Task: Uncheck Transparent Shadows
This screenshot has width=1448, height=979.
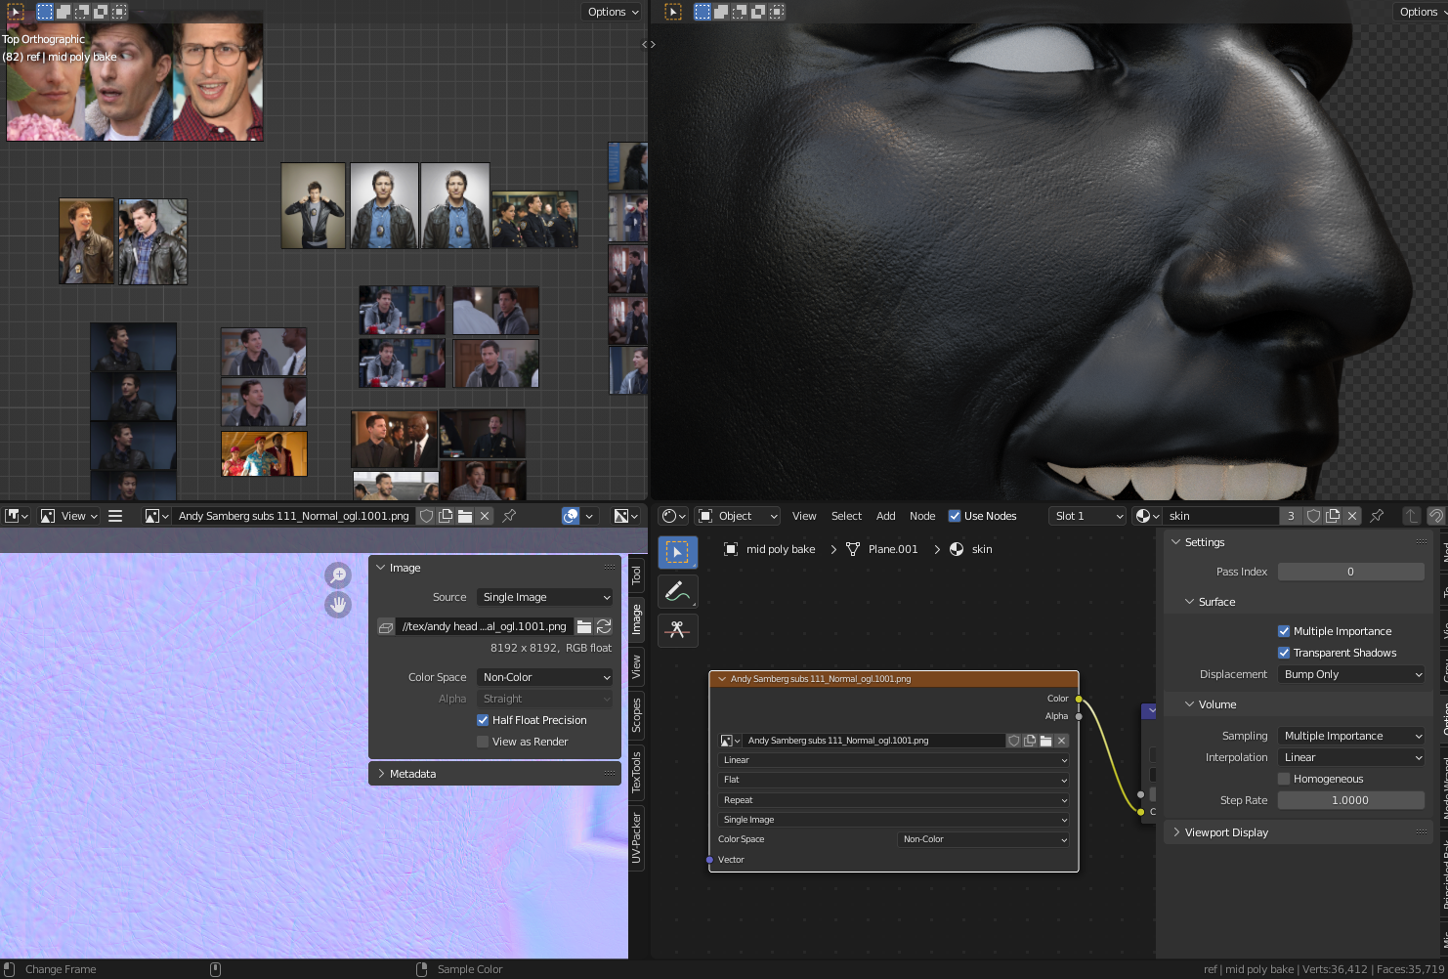Action: pos(1284,653)
